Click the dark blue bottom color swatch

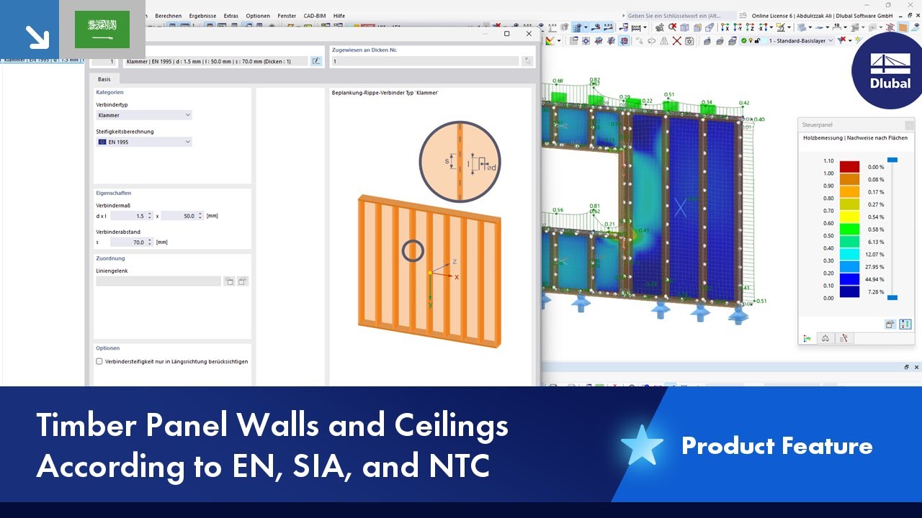849,291
